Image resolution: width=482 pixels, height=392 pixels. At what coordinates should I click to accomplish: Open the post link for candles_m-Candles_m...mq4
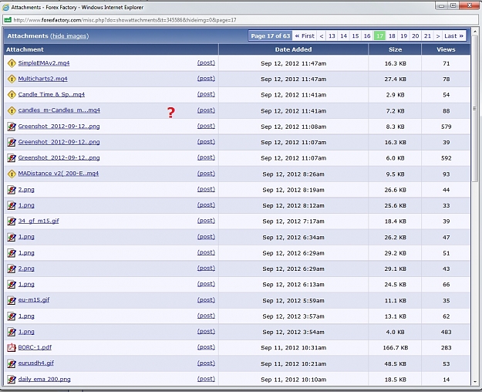click(x=206, y=110)
